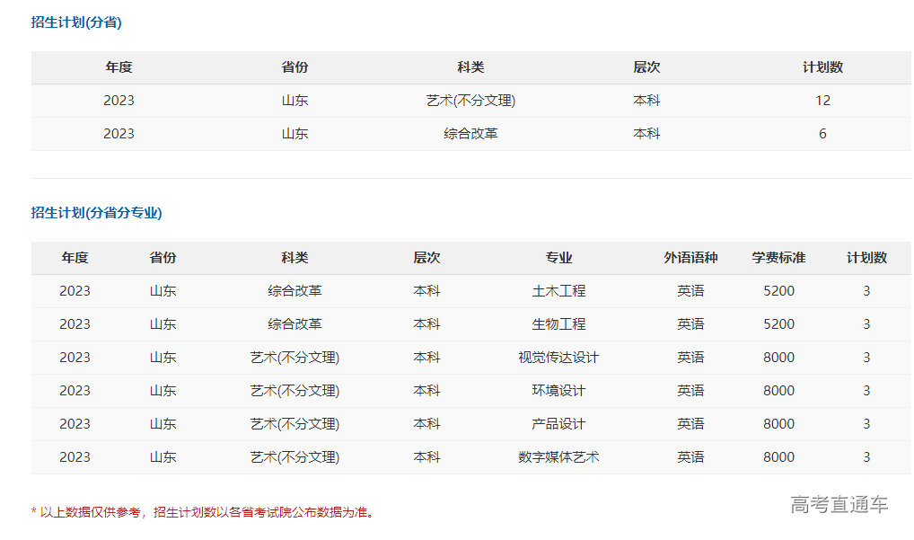
Task: Click the 学费标准 column header
Action: 778,258
